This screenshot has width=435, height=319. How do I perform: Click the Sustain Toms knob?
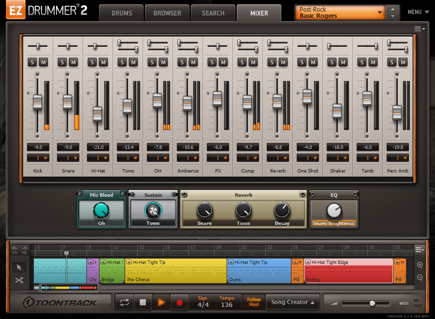pos(153,211)
